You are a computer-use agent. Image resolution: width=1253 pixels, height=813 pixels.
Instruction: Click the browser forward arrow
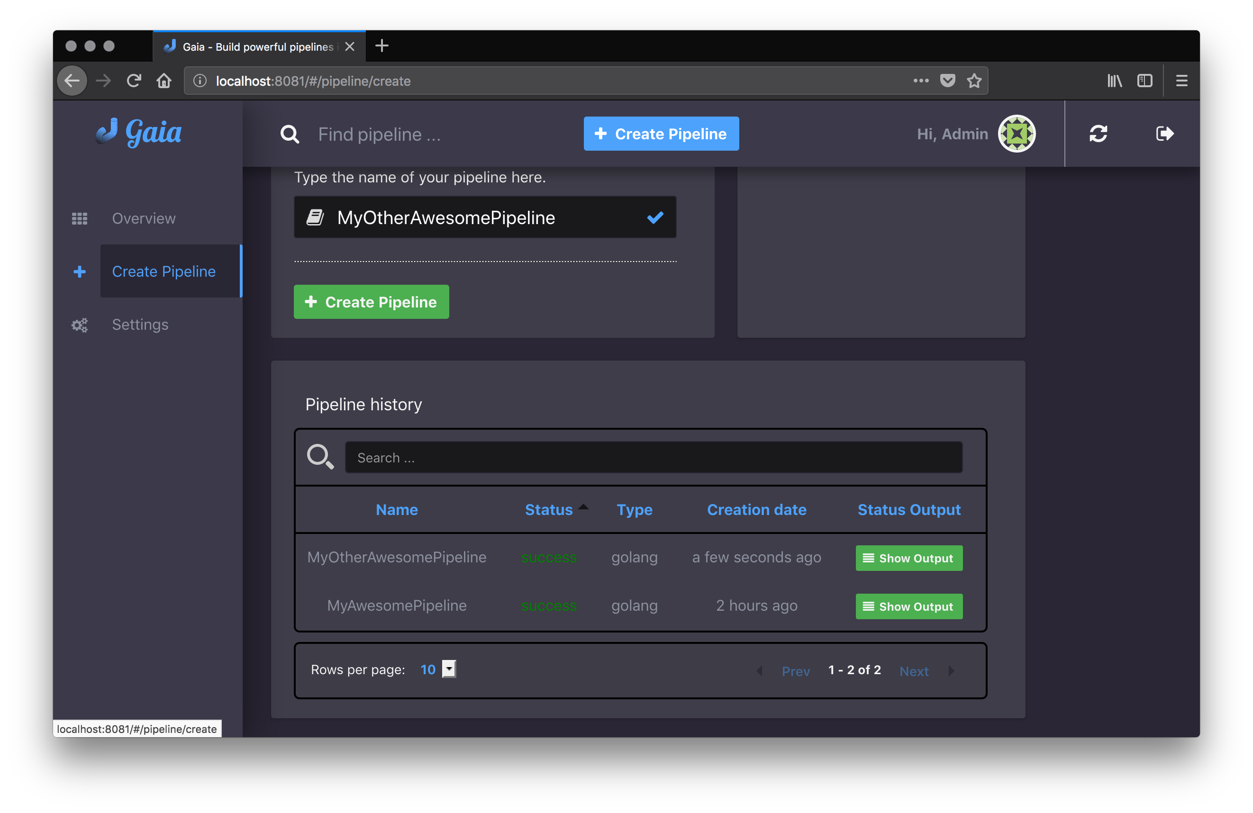click(103, 81)
